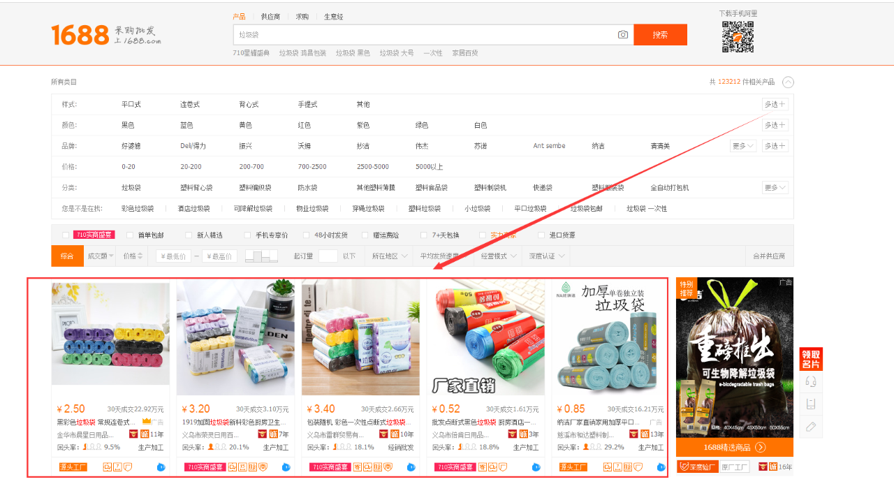Click the minimum price input field
The width and height of the screenshot is (894, 484).
(x=173, y=256)
